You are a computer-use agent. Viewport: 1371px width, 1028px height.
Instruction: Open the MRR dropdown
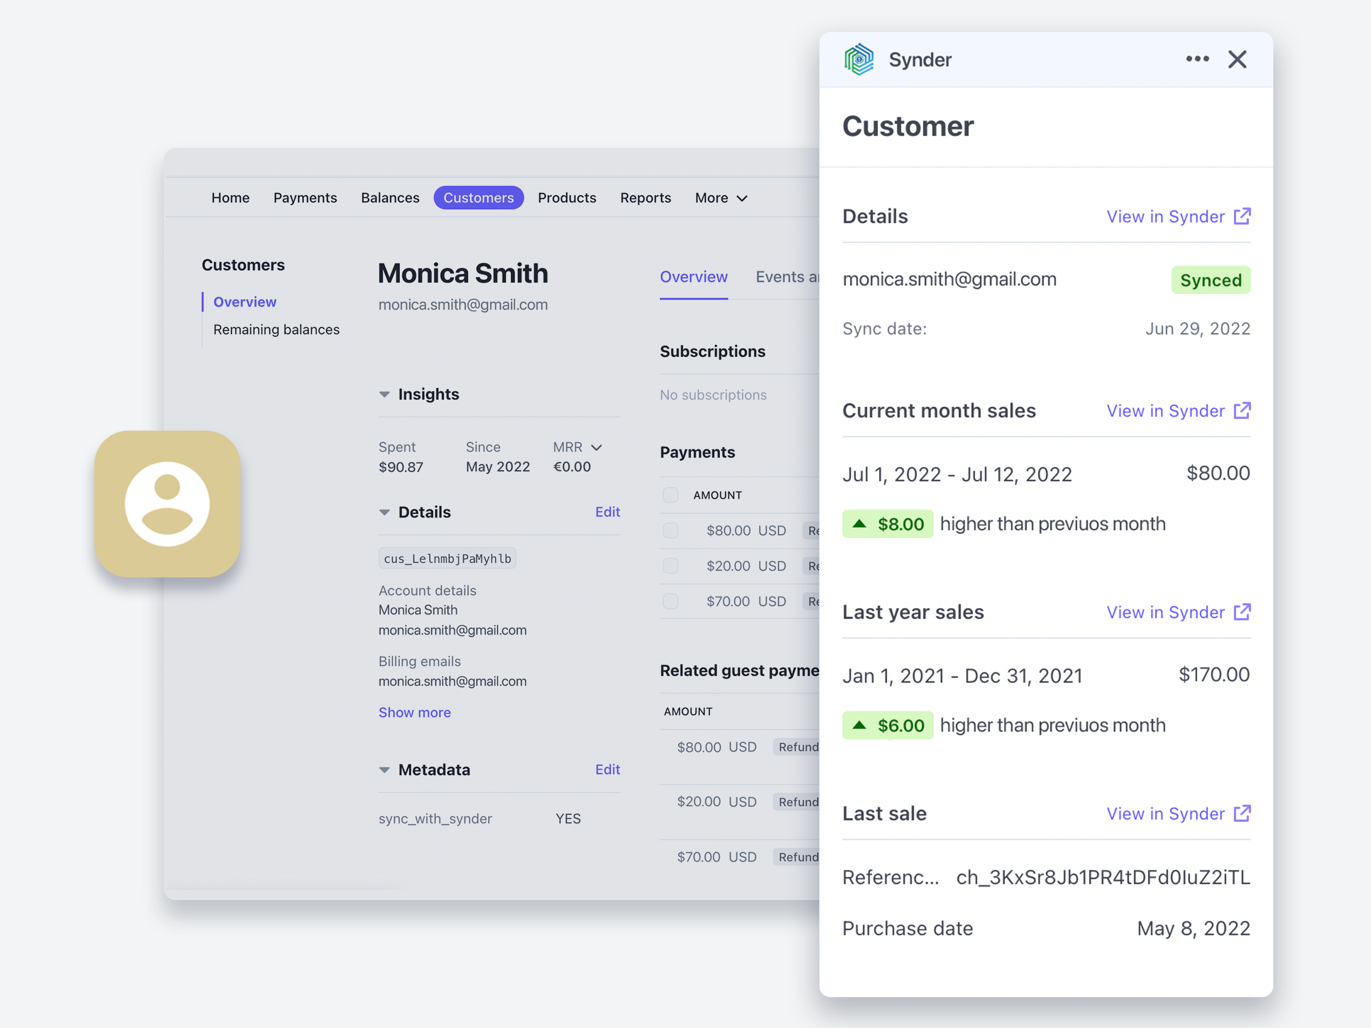pyautogui.click(x=596, y=447)
